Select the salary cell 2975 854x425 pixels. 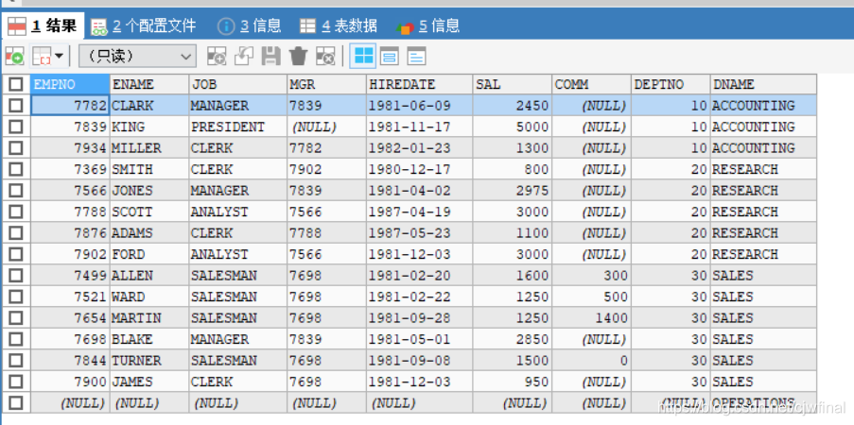[x=512, y=191]
